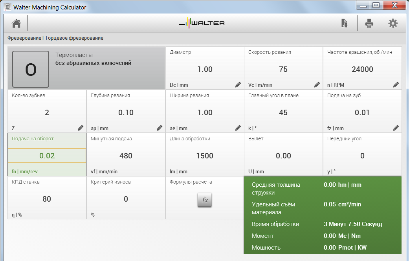Close the Walter Machining Calculator window
Screen dimensions: 409x261
[394, 5]
